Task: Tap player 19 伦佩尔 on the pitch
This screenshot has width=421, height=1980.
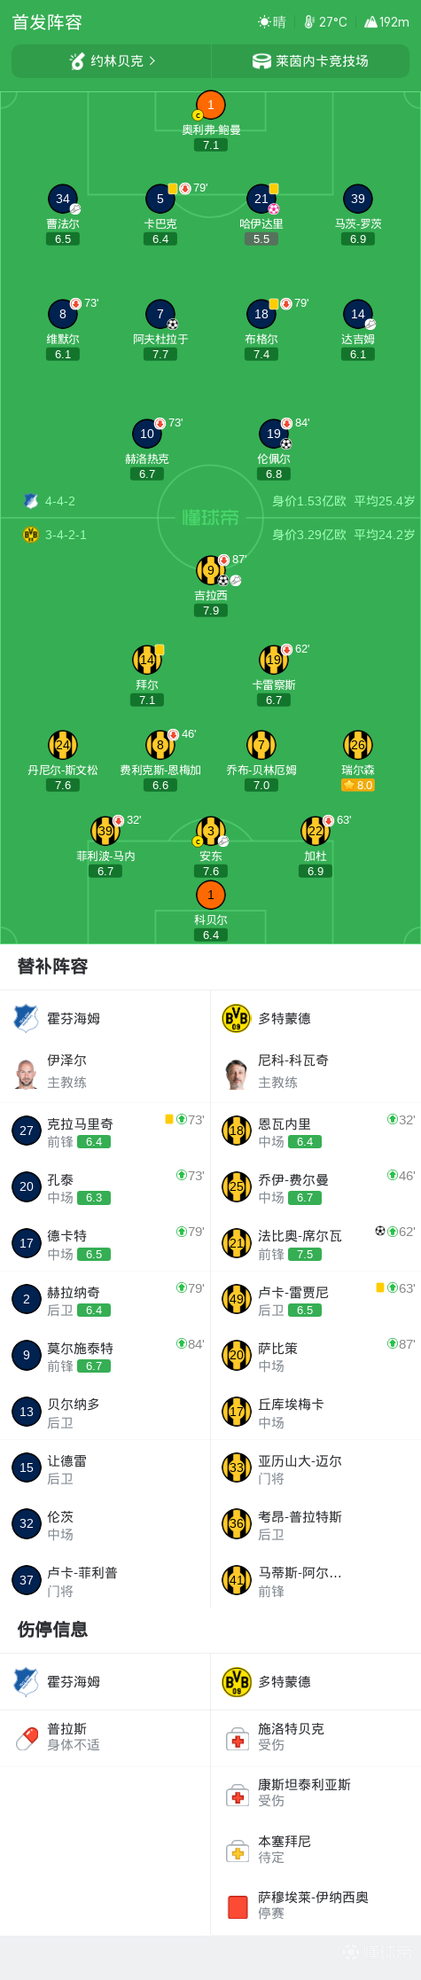Action: [274, 434]
